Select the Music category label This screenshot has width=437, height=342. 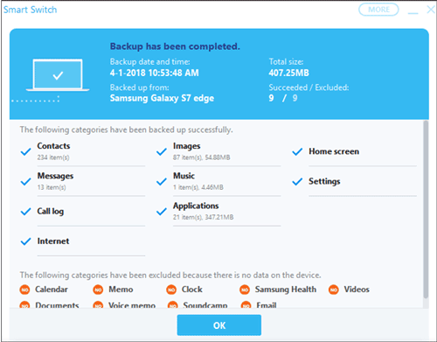[184, 176]
